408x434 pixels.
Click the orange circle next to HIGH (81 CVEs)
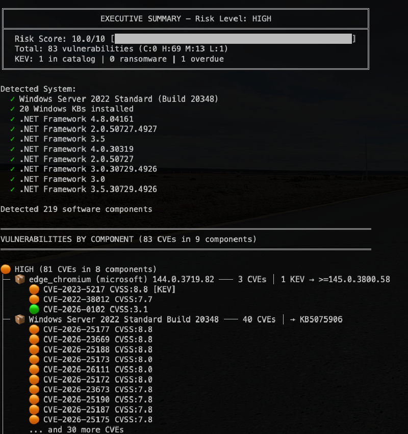click(x=6, y=269)
